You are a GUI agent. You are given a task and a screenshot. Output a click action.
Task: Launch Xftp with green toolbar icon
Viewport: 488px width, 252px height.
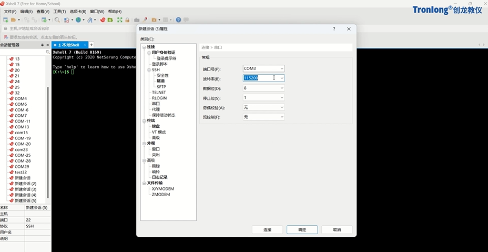(110, 20)
